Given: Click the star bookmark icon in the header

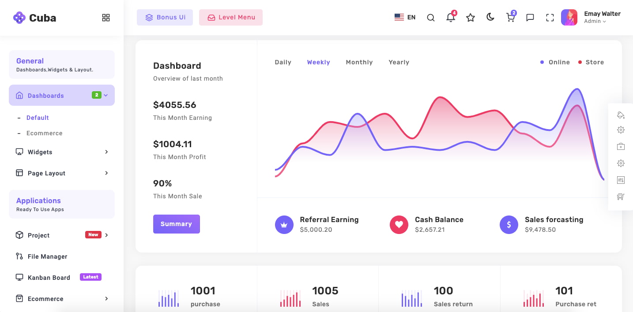Looking at the screenshot, I should (471, 17).
